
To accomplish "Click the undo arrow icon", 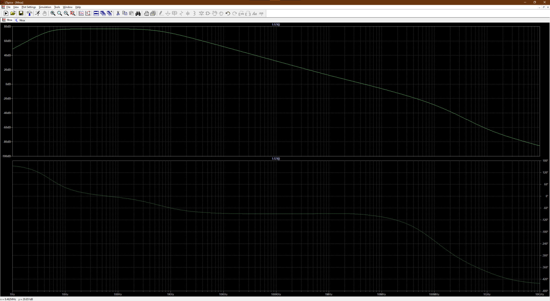I will click(x=228, y=13).
